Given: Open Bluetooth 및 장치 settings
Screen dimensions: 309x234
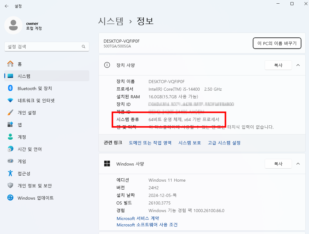Looking at the screenshot, I should click(x=47, y=88).
